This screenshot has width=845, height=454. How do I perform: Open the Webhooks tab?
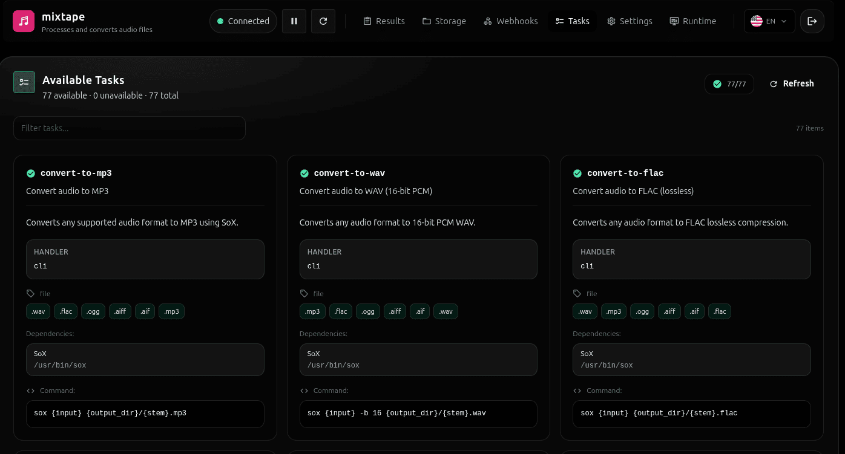[511, 21]
